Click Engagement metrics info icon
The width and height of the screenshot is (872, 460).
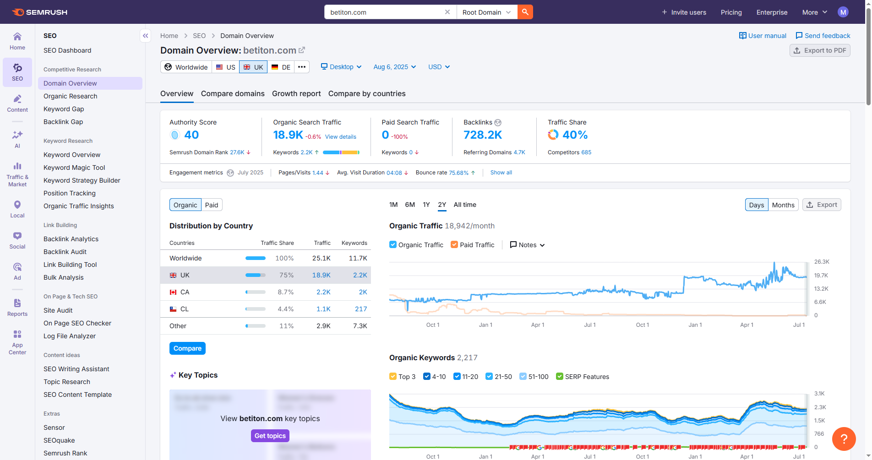click(230, 173)
